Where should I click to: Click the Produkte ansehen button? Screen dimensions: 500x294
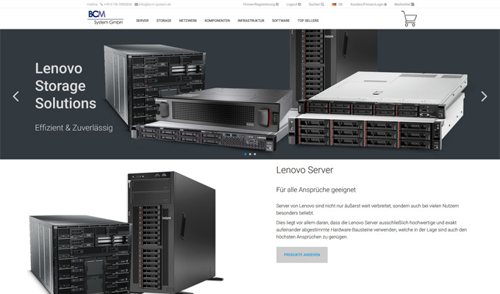tap(301, 254)
